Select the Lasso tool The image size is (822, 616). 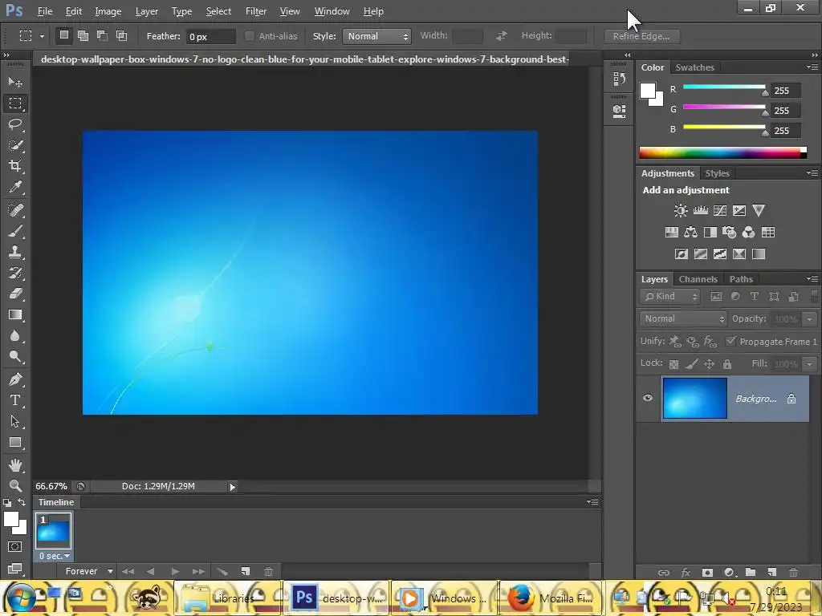click(x=15, y=124)
